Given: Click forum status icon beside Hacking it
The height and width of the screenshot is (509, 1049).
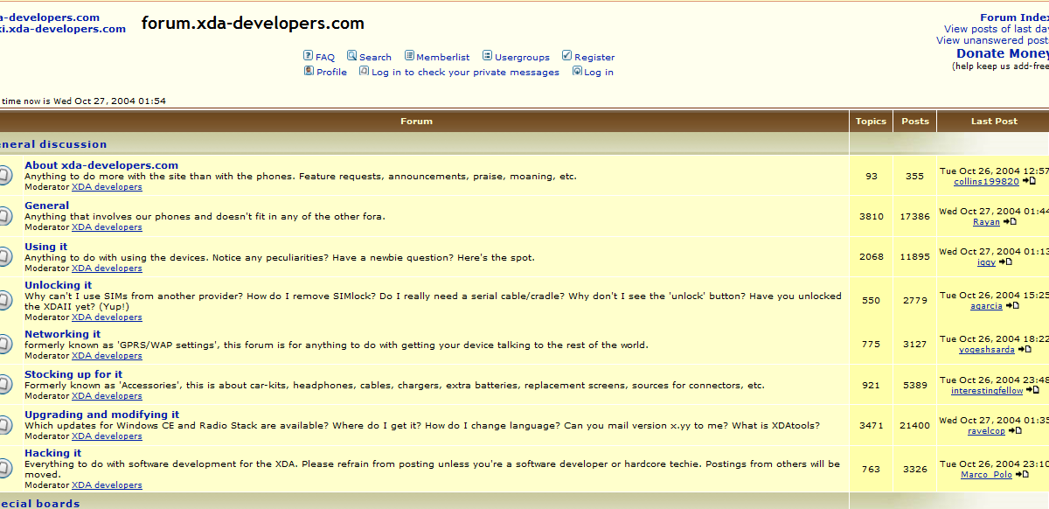Looking at the screenshot, I should point(4,469).
